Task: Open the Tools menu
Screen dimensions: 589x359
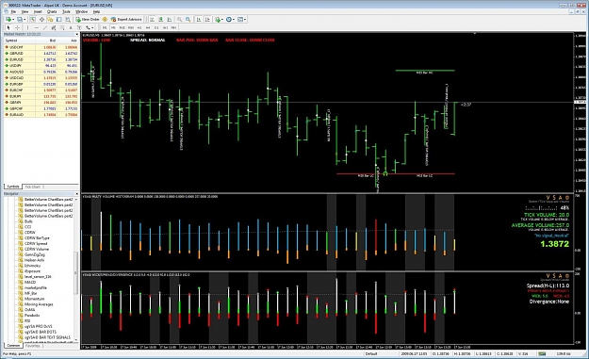Action: coord(67,11)
